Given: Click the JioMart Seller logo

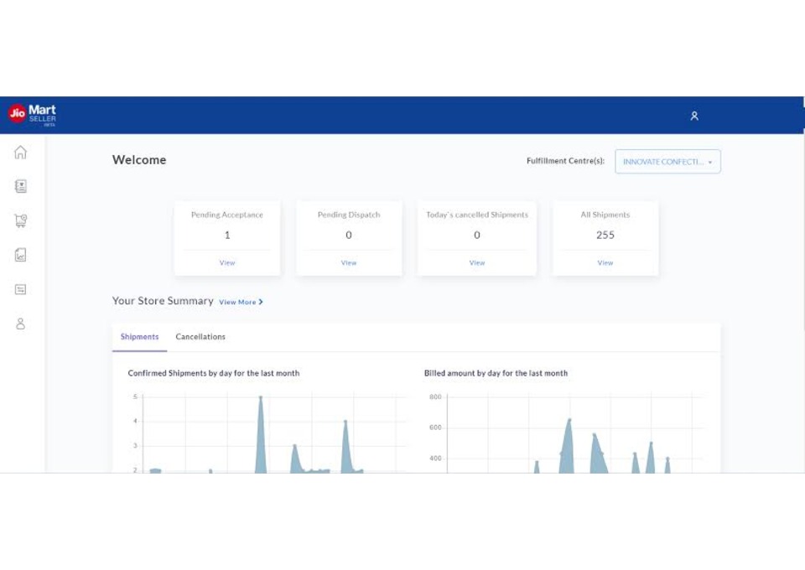Looking at the screenshot, I should click(x=33, y=115).
